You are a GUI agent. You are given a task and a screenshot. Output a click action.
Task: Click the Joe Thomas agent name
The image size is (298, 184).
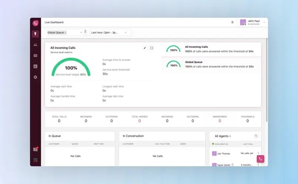223,154
